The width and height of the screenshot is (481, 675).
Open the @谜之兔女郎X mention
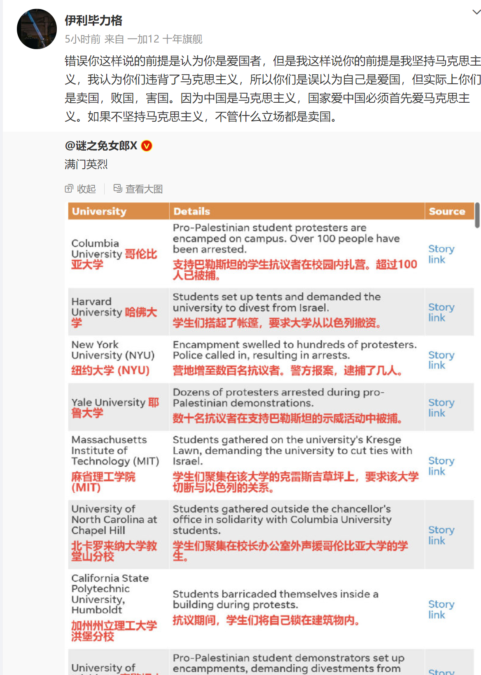pyautogui.click(x=101, y=146)
